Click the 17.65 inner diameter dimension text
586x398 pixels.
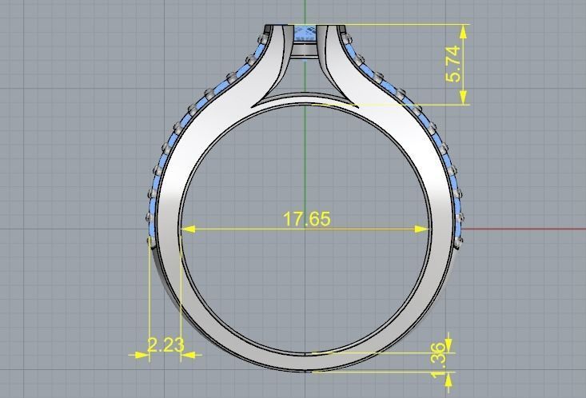tap(307, 219)
